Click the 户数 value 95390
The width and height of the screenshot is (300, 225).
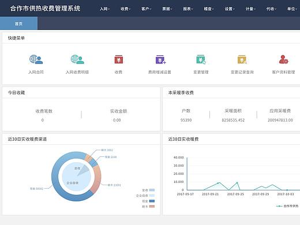pos(186,120)
